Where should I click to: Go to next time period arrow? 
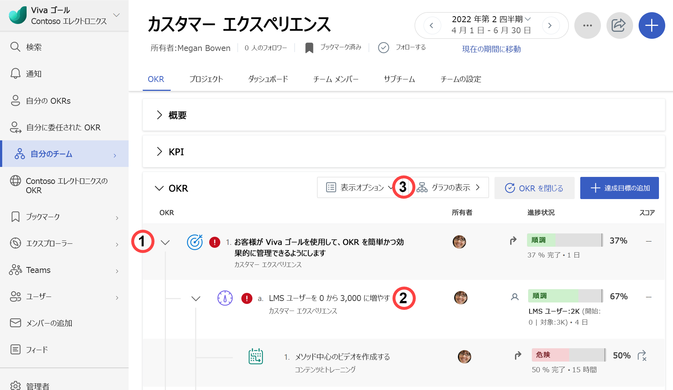pyautogui.click(x=550, y=25)
